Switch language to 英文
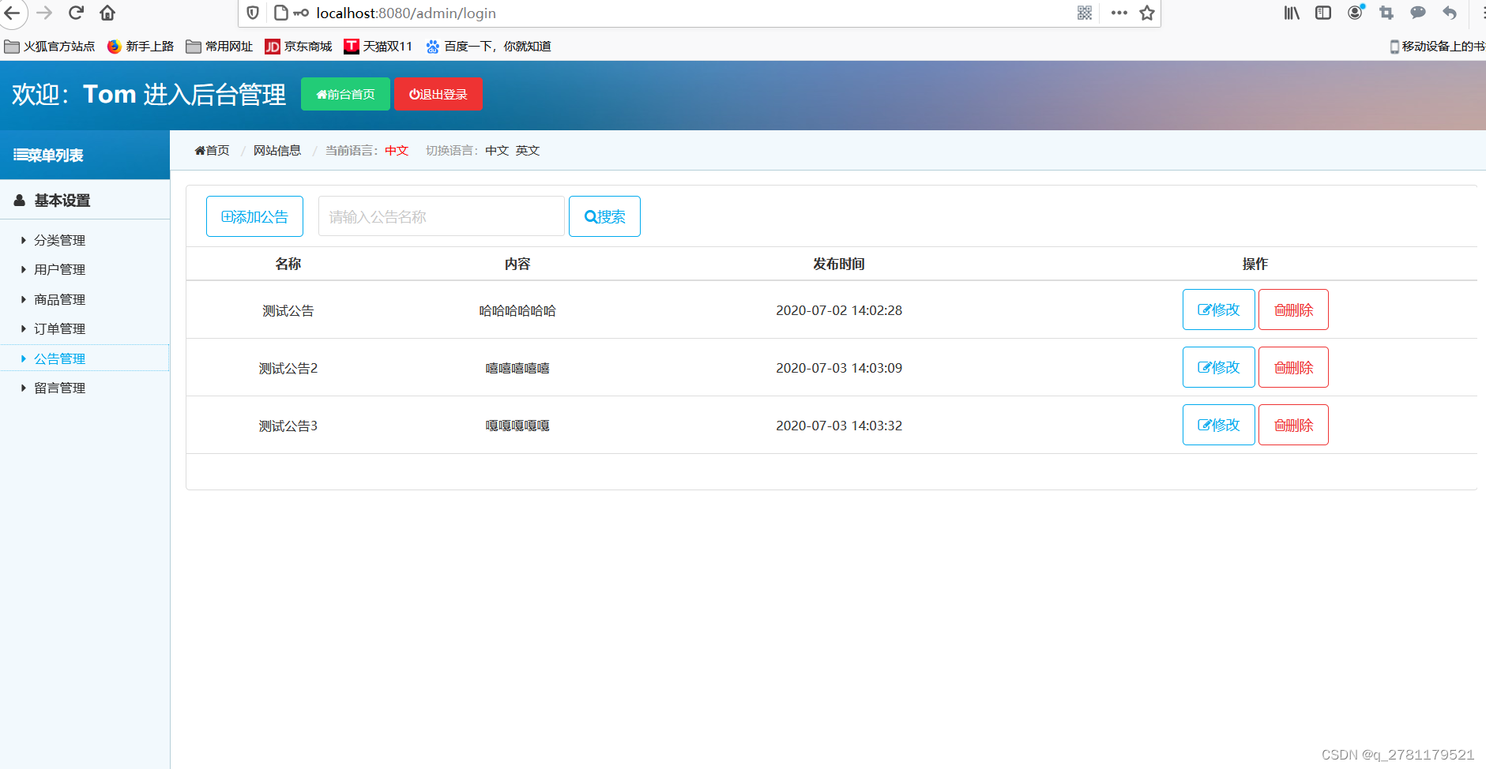 [528, 150]
